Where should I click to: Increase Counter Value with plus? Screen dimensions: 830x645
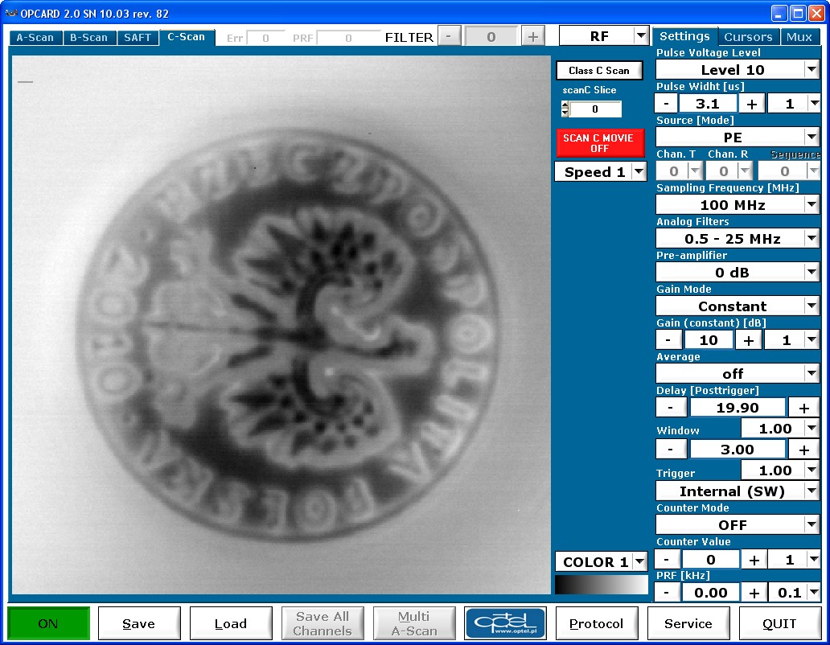(754, 559)
